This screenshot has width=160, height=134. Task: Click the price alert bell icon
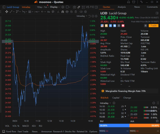pyautogui.click(x=145, y=25)
